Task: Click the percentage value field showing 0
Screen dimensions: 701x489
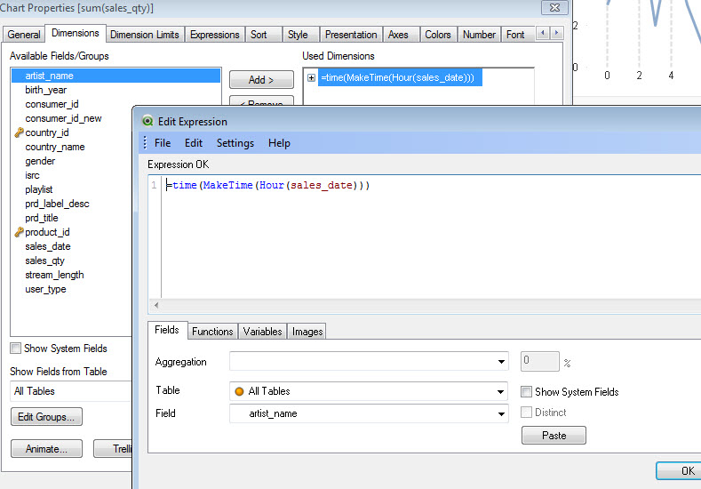Action: [x=539, y=361]
